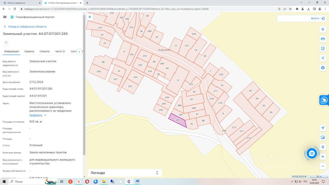Expand the address with Развернуть
329x185 pixels.
point(38,115)
